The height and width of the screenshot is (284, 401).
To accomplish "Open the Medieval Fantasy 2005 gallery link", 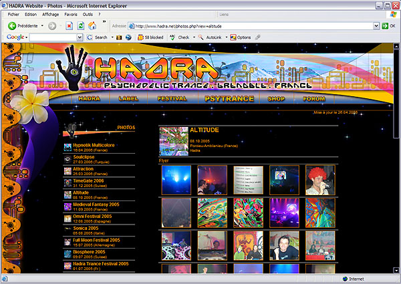I will pos(96,204).
